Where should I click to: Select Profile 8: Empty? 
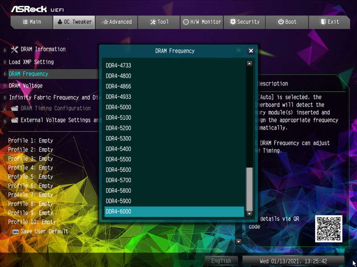[x=30, y=204]
